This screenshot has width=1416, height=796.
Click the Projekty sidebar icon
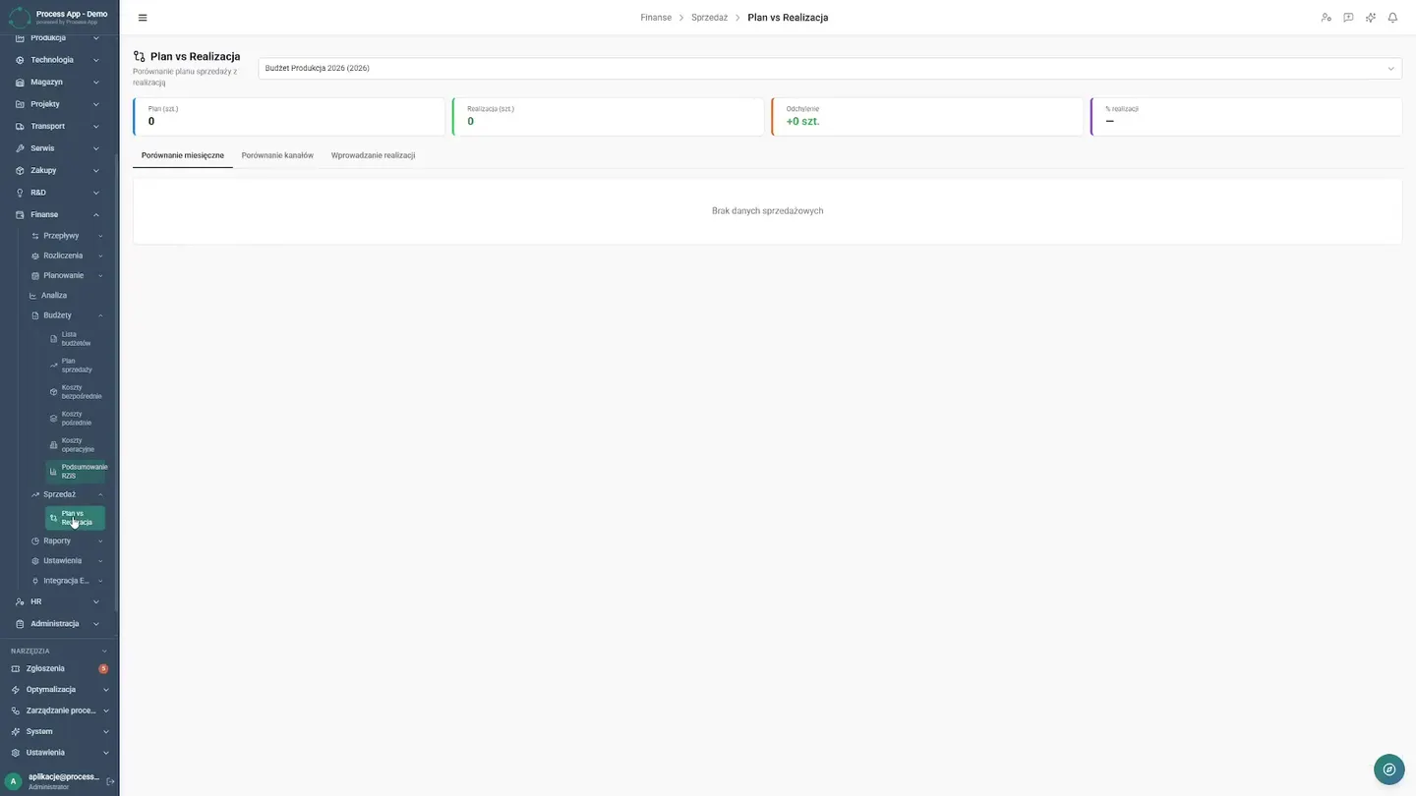tap(20, 104)
